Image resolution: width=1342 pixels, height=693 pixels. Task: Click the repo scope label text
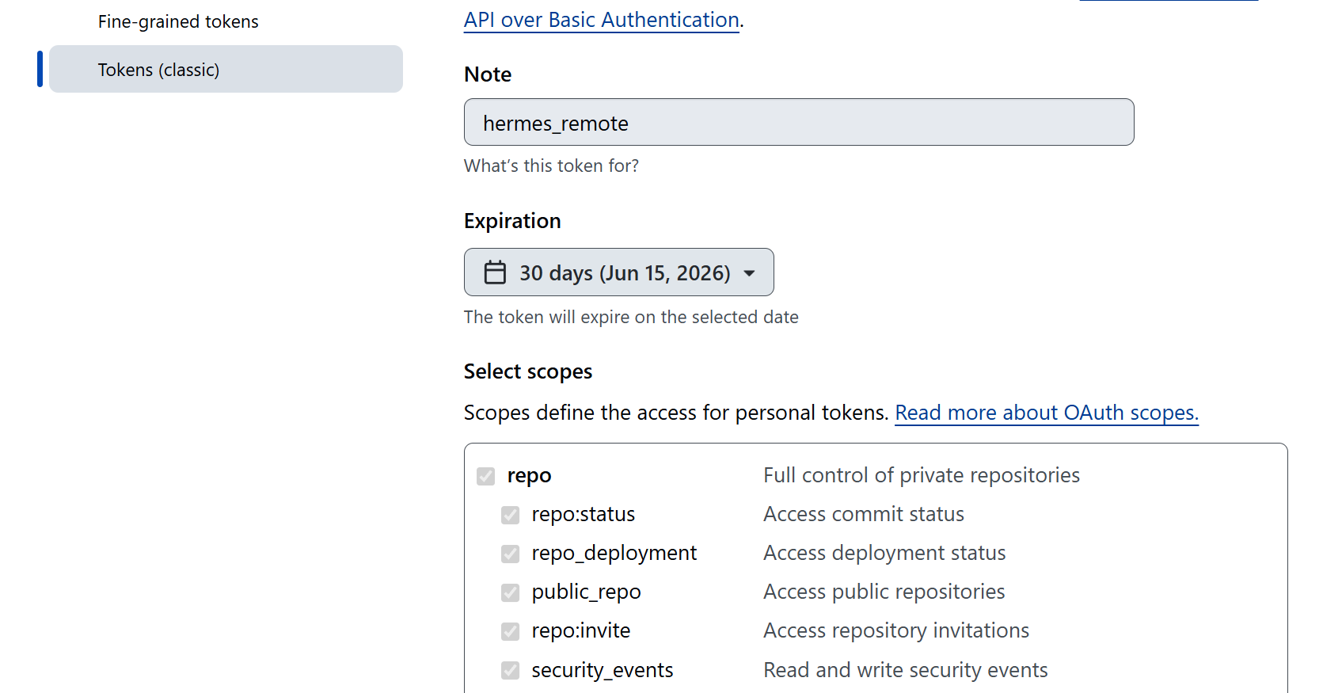[x=530, y=476]
